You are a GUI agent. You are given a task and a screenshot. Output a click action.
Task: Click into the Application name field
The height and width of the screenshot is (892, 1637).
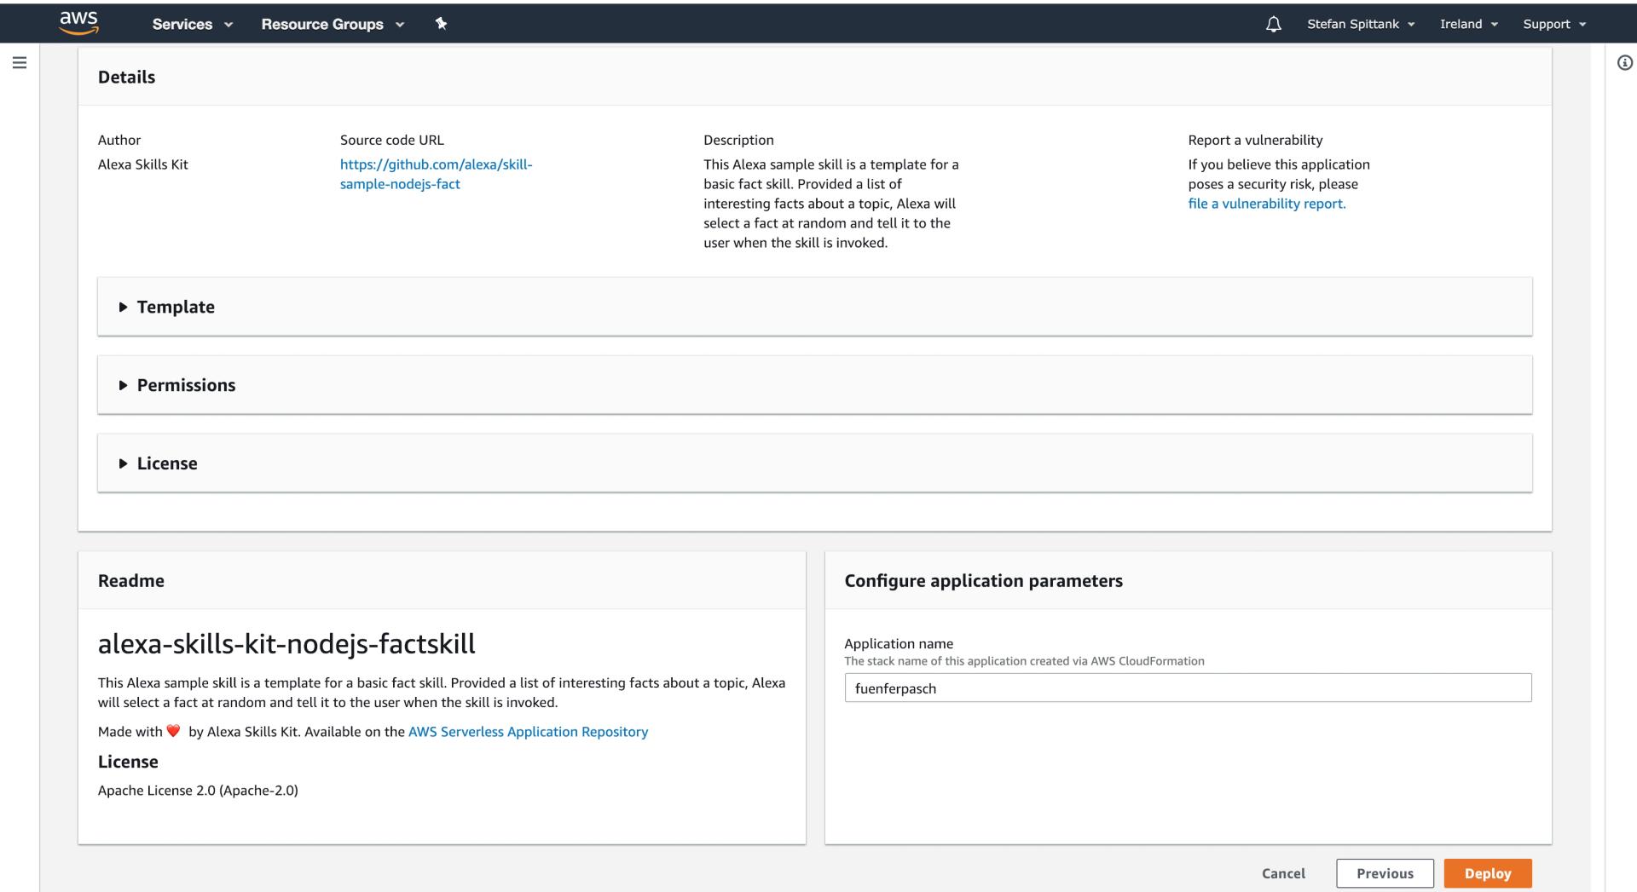click(1187, 688)
